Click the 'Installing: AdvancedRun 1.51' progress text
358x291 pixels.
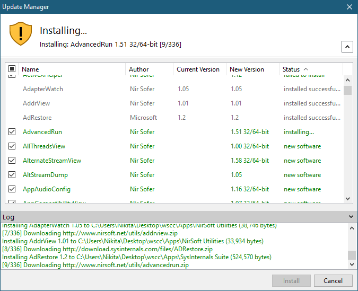110,45
